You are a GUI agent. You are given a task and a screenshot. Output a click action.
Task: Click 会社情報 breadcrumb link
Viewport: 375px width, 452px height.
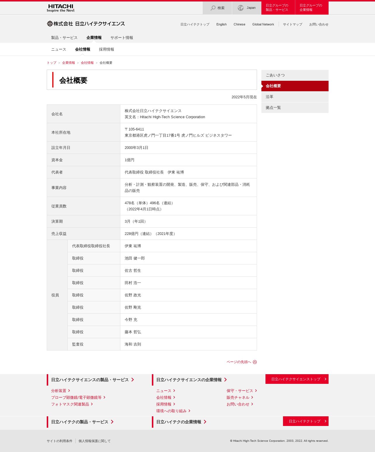[87, 63]
